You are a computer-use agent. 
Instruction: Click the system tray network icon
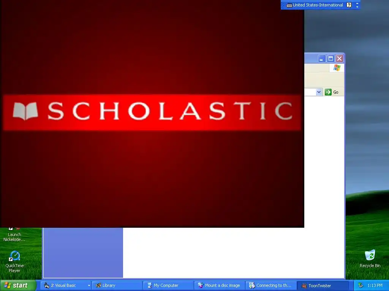pos(361,286)
